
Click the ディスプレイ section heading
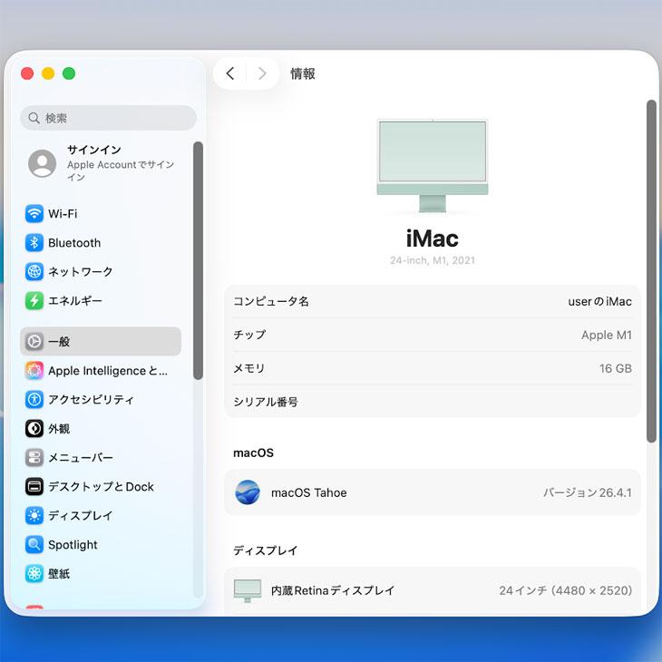(266, 550)
